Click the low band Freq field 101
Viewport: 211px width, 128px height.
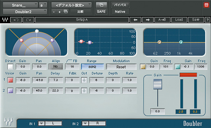(166, 67)
